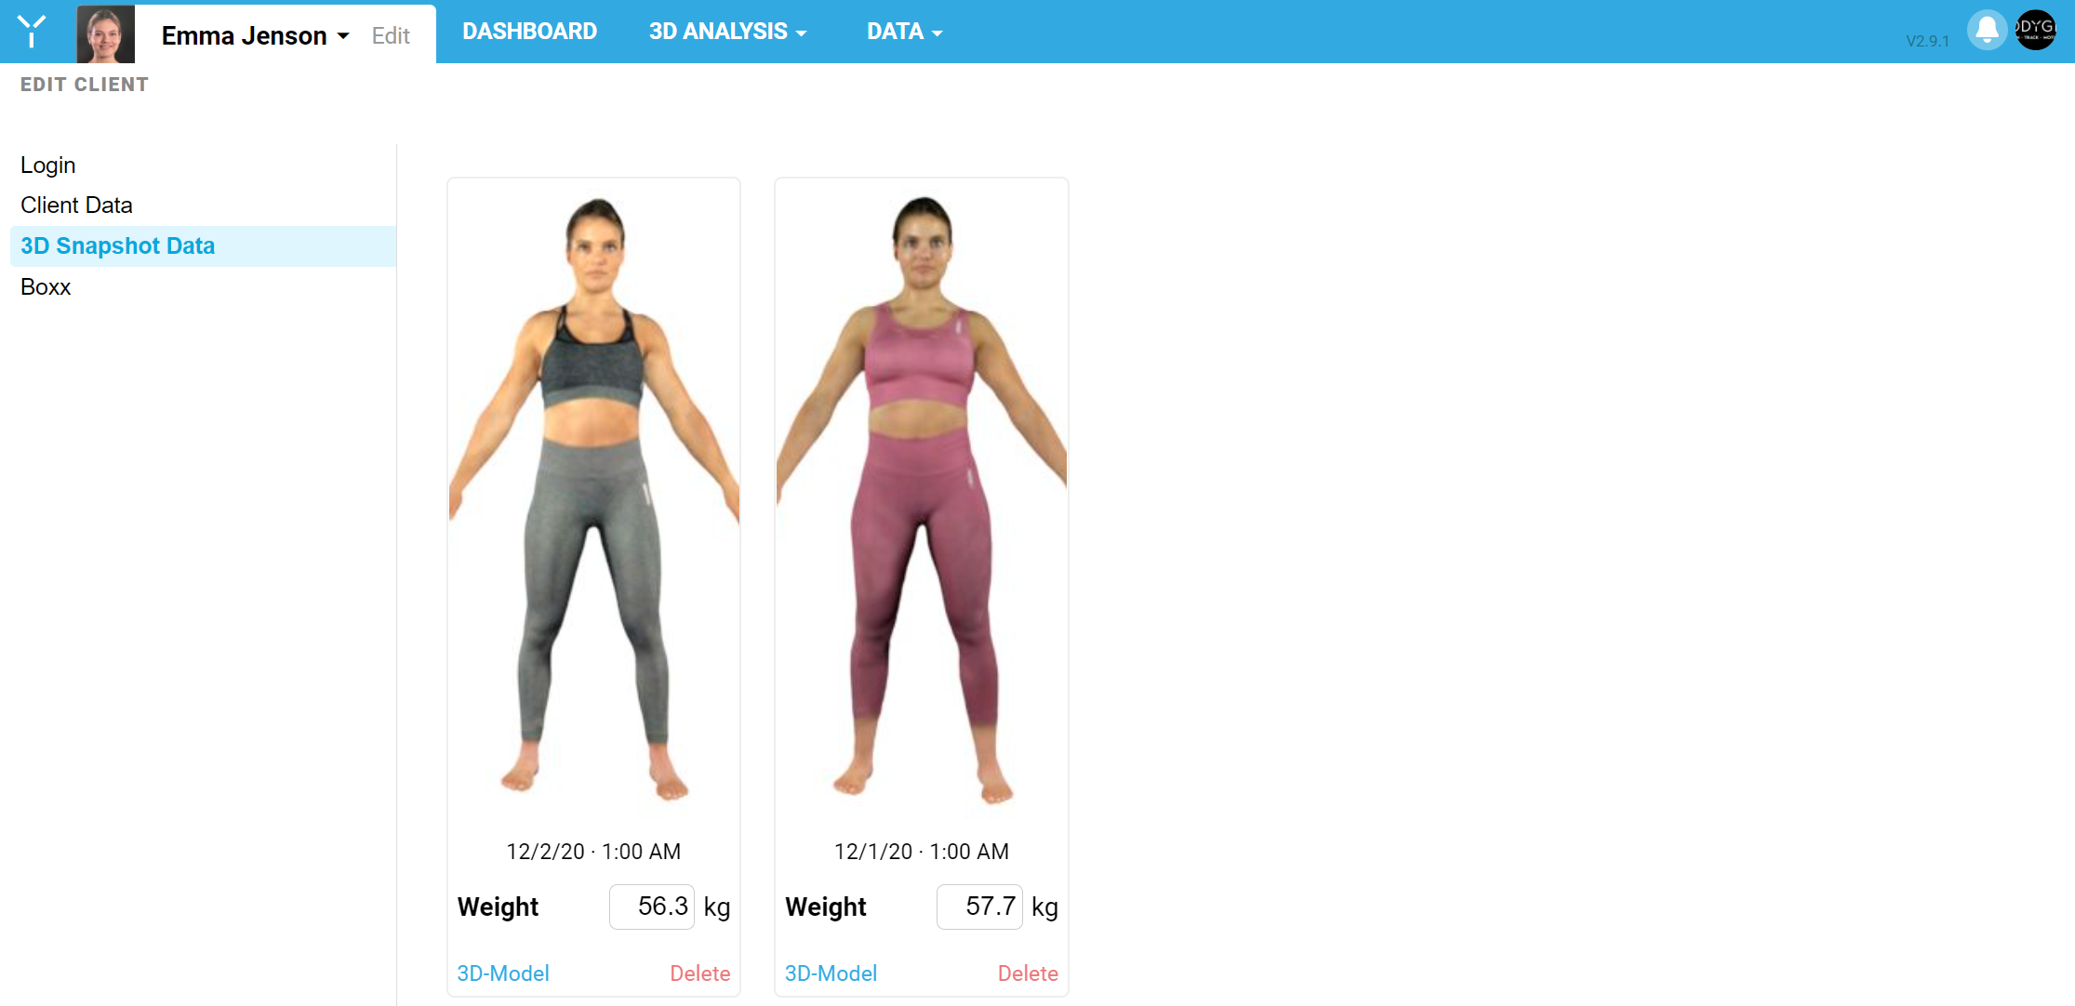2075x1006 pixels.
Task: Expand the Data dropdown menu
Action: pyautogui.click(x=904, y=32)
